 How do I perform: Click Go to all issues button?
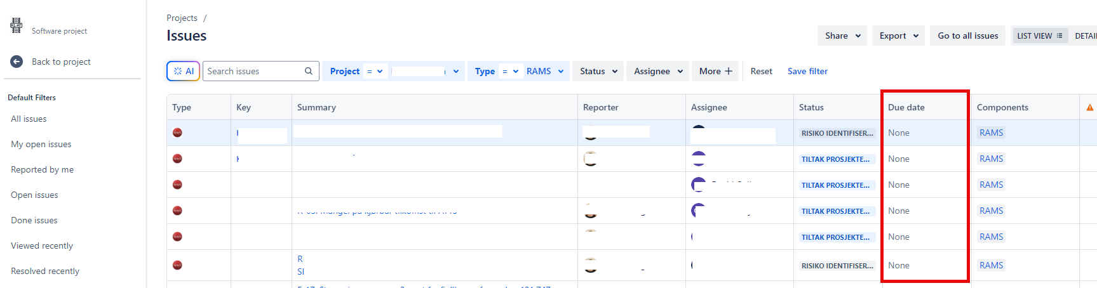pyautogui.click(x=968, y=36)
